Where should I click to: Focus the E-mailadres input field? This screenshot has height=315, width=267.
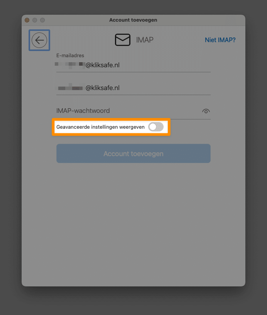coord(133,65)
